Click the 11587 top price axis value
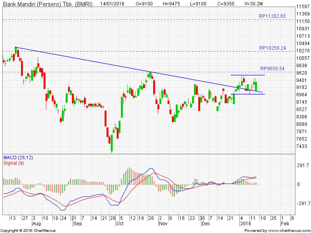This screenshot has width=311, height=233. click(303, 7)
